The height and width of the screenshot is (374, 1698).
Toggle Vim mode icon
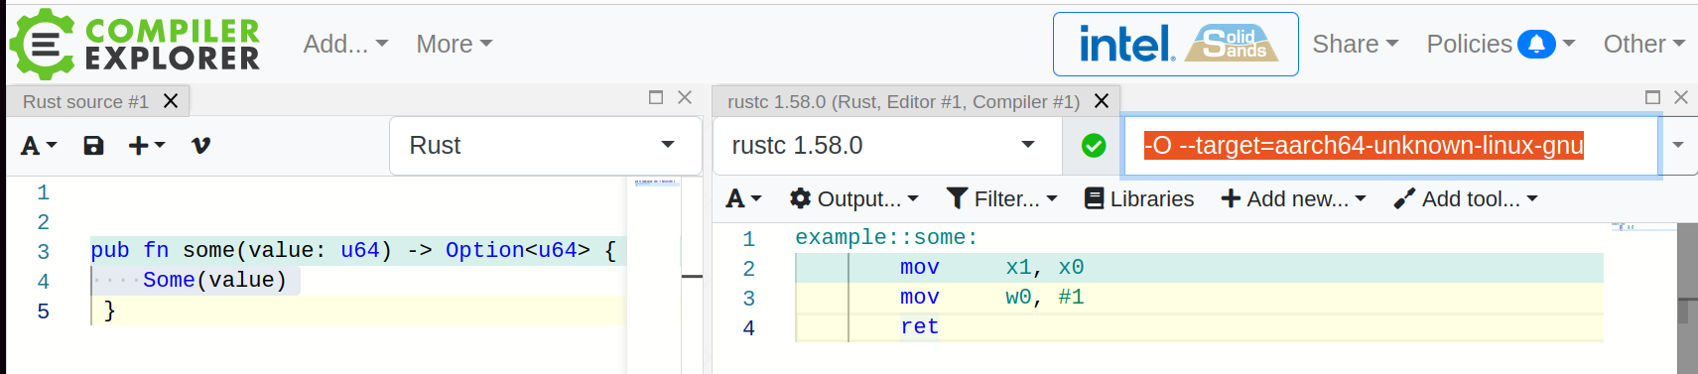tap(201, 146)
